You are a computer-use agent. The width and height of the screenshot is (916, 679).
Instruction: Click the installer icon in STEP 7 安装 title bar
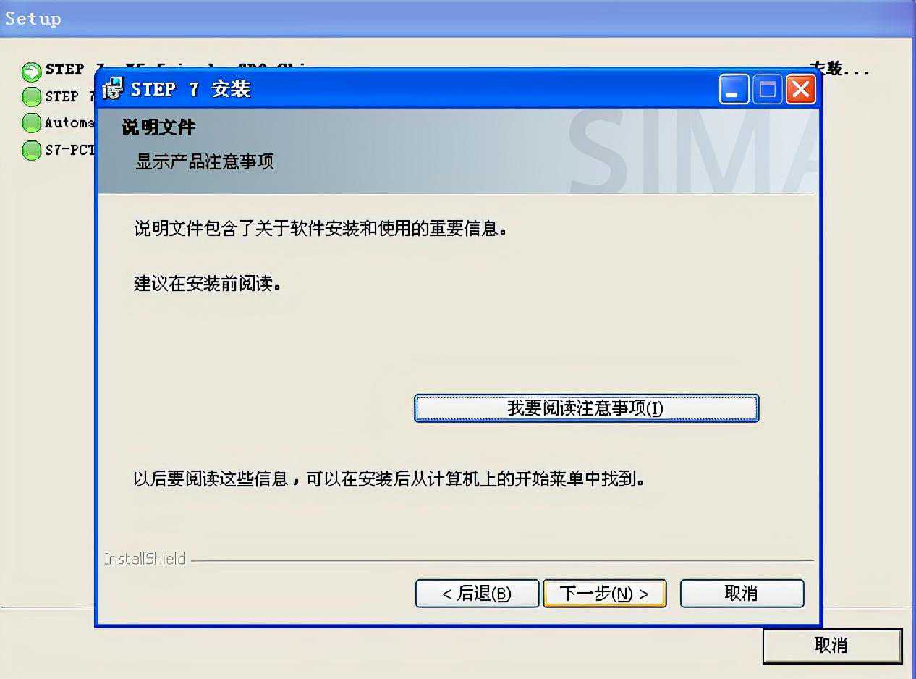[112, 89]
